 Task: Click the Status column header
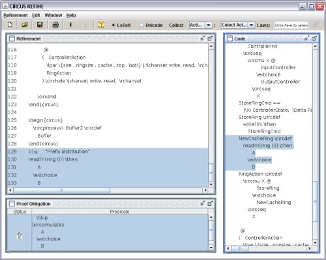coord(20,212)
